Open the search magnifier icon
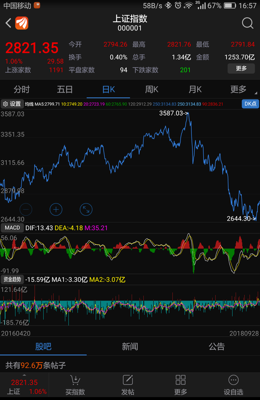260x400 pixels. 248,23
